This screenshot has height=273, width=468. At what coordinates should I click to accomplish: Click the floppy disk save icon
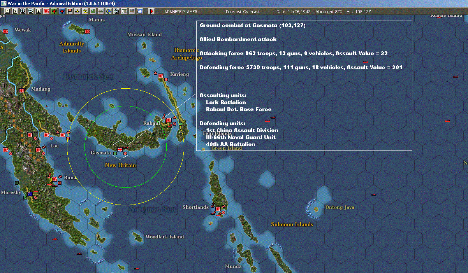[7, 11]
